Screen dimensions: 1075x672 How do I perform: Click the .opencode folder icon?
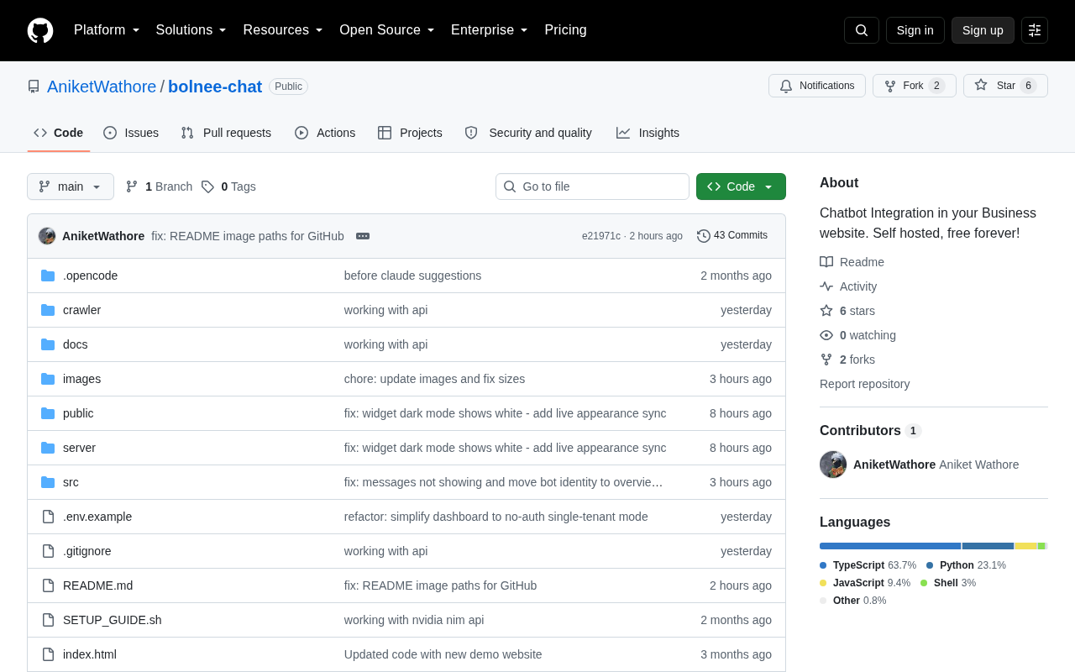point(48,276)
